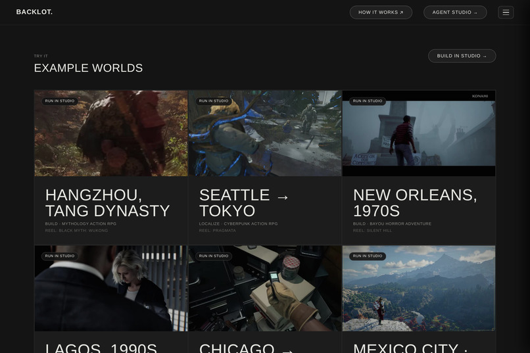Open the Chicago gloved-hand thumbnail
Viewport: 530px width, 353px height.
coord(265,288)
